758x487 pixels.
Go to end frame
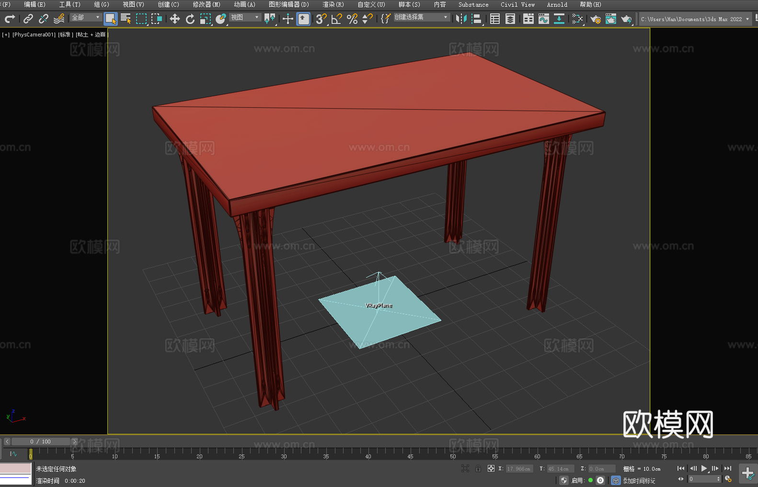pos(728,468)
